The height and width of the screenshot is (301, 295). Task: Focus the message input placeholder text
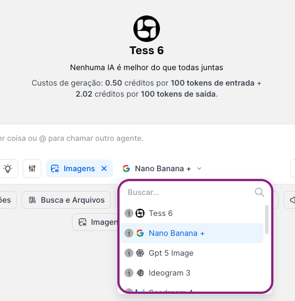(71, 138)
